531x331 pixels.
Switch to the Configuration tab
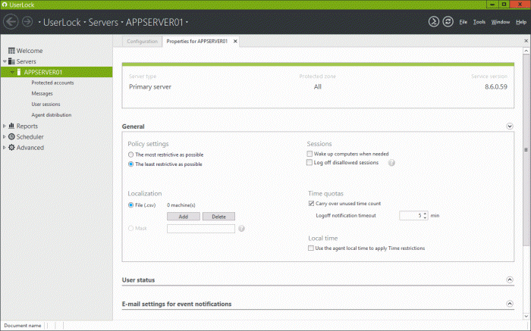[x=143, y=41]
